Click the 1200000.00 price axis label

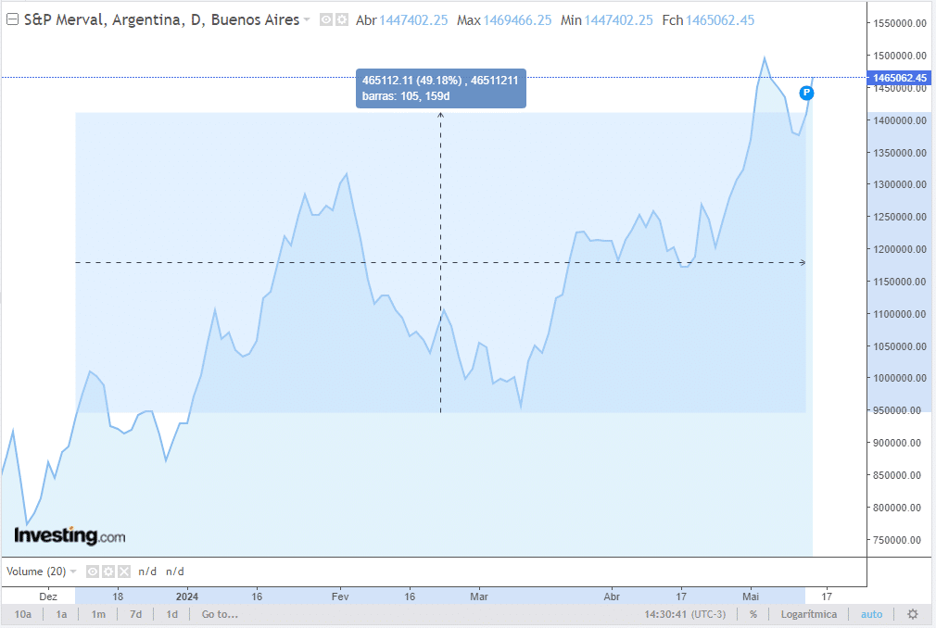tap(900, 249)
